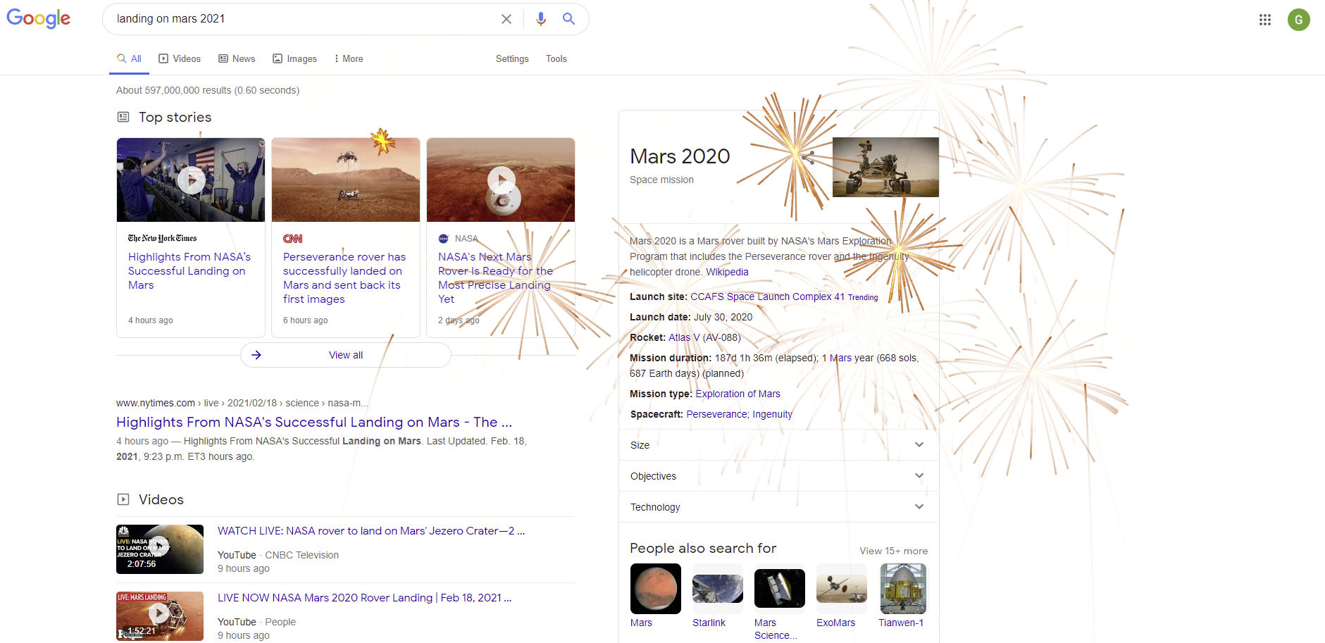Image resolution: width=1325 pixels, height=643 pixels.
Task: Follow the Wikipedia link in description
Action: [727, 272]
